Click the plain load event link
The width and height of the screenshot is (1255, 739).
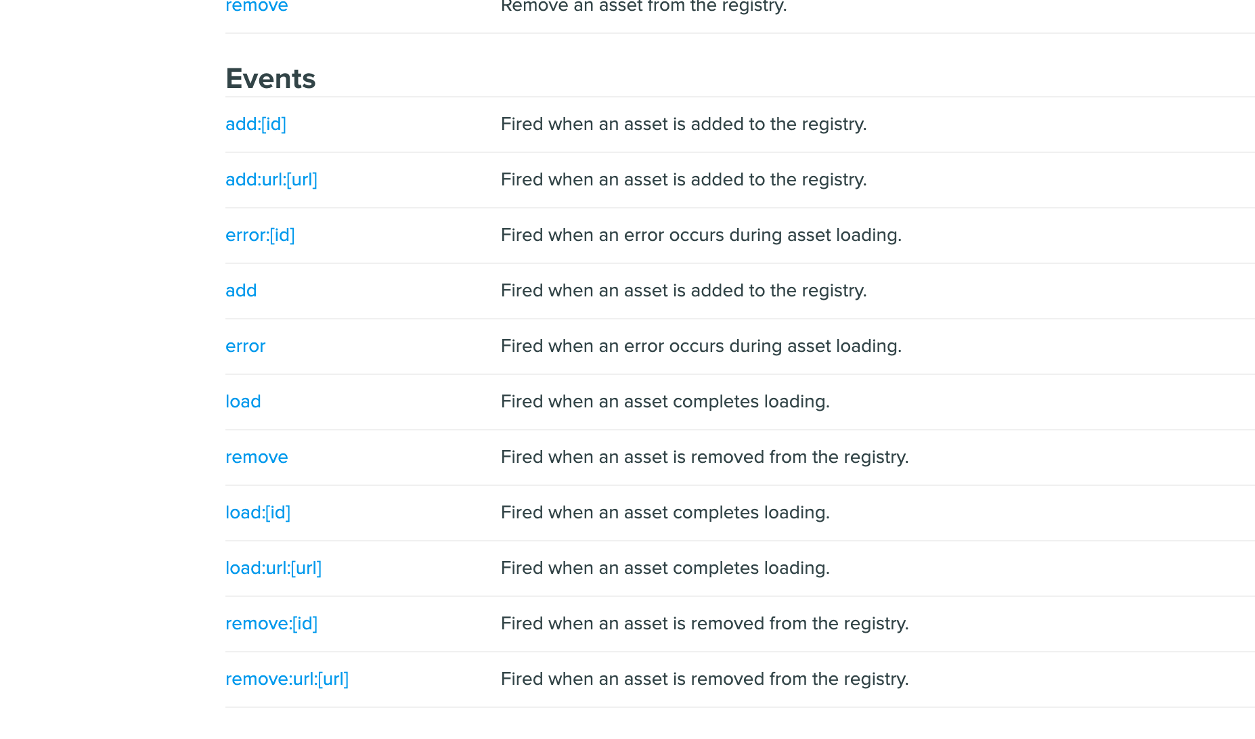click(243, 402)
